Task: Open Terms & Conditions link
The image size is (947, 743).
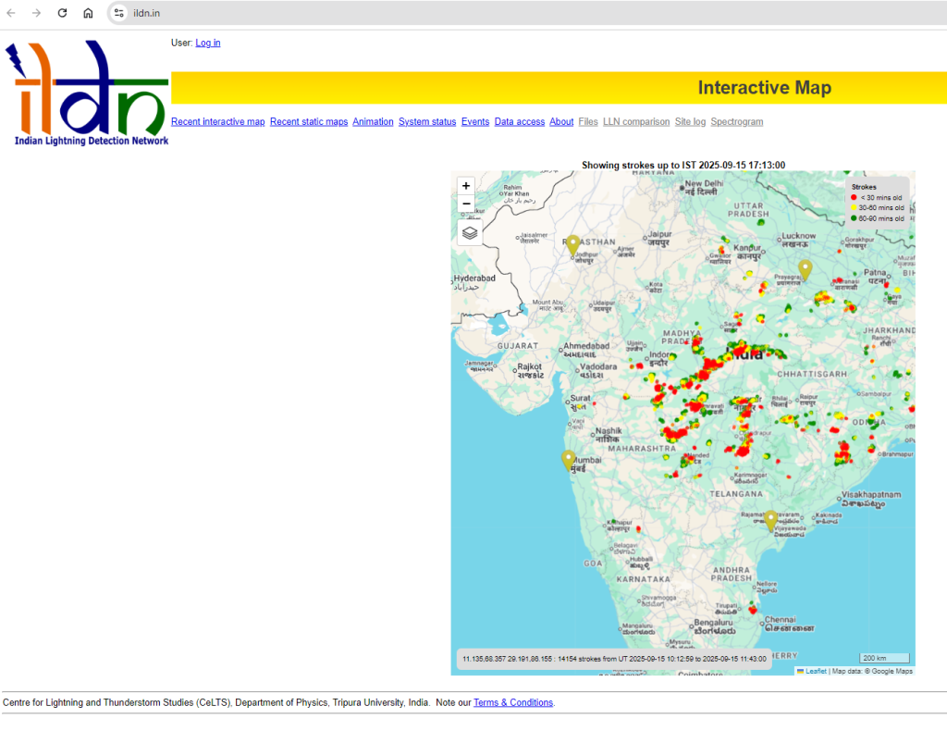Action: [512, 702]
